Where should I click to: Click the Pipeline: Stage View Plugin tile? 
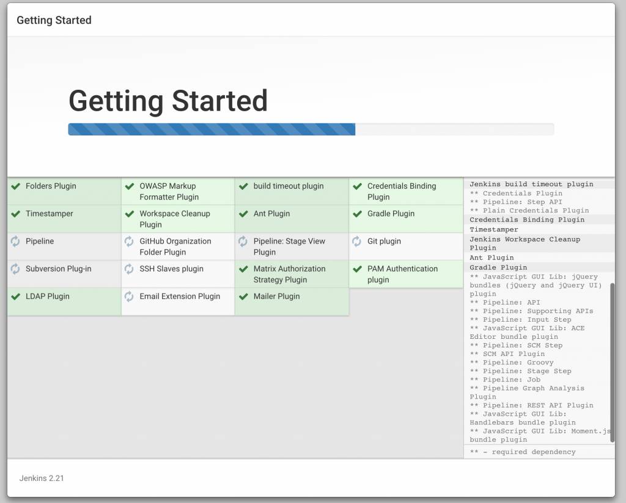[x=292, y=247]
